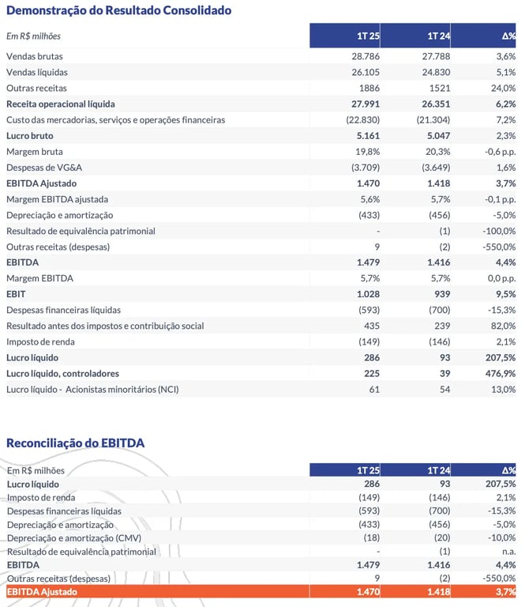The image size is (525, 607).
Task: Select 'Despesas financeiras líquidas' in the first table
Action: (x=63, y=310)
